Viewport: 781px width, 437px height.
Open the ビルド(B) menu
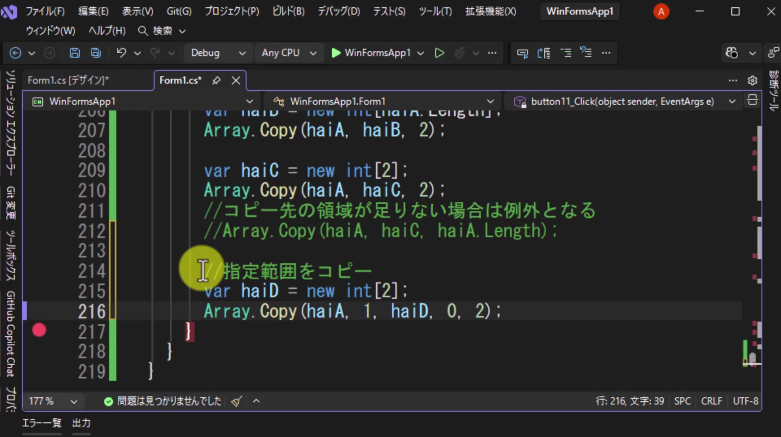tap(288, 11)
